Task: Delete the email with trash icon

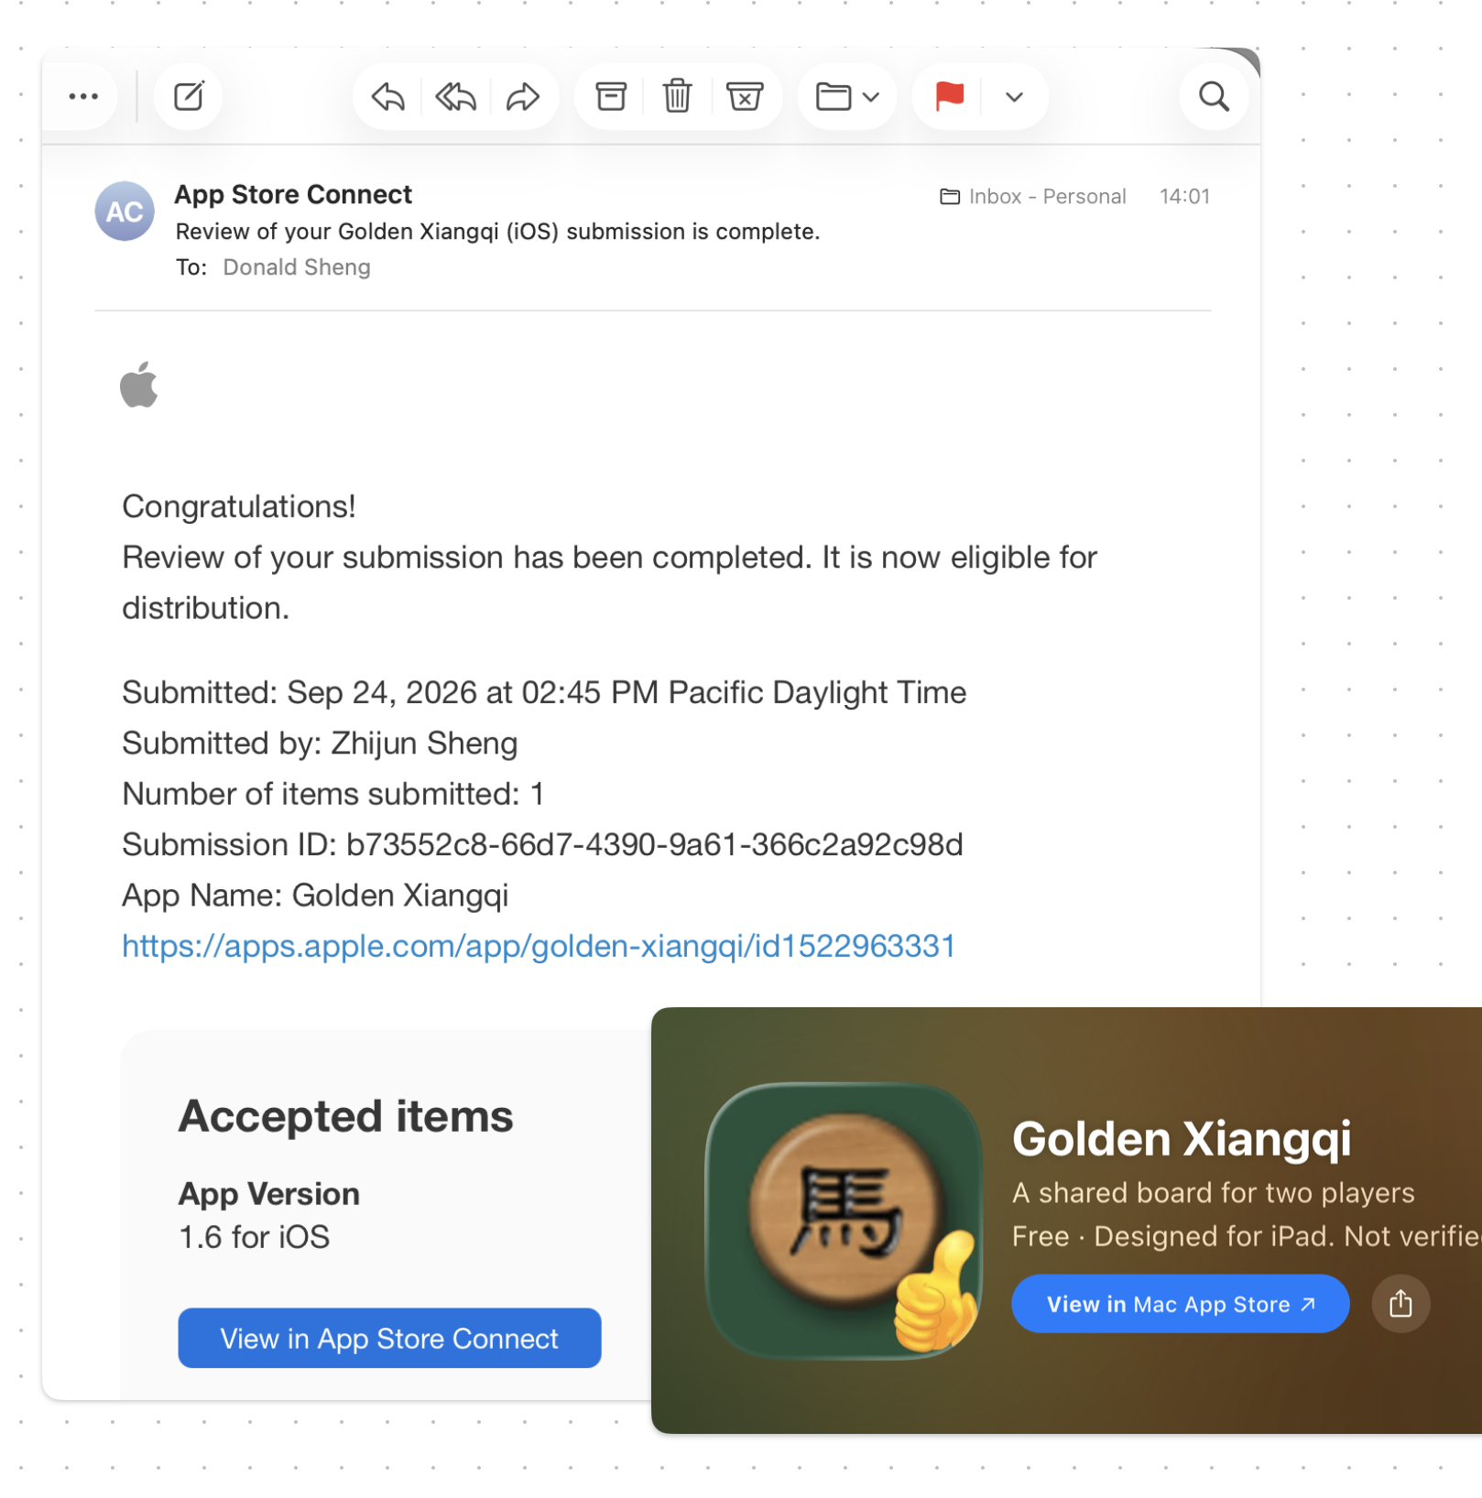Action: click(x=678, y=96)
